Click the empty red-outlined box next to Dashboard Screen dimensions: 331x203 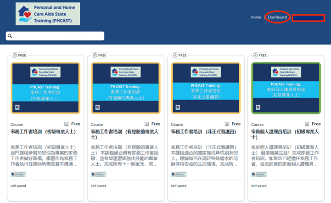tap(308, 18)
